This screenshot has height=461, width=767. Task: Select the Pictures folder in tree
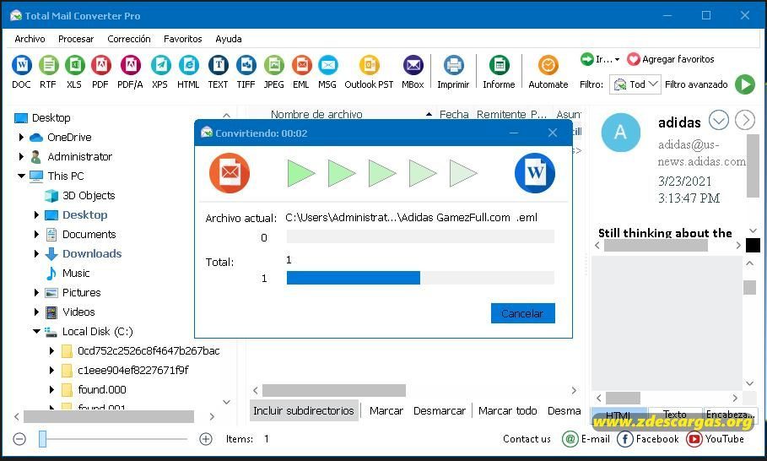(x=81, y=293)
